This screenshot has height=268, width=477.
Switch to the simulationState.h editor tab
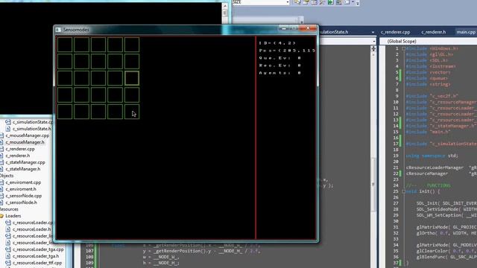(x=334, y=32)
